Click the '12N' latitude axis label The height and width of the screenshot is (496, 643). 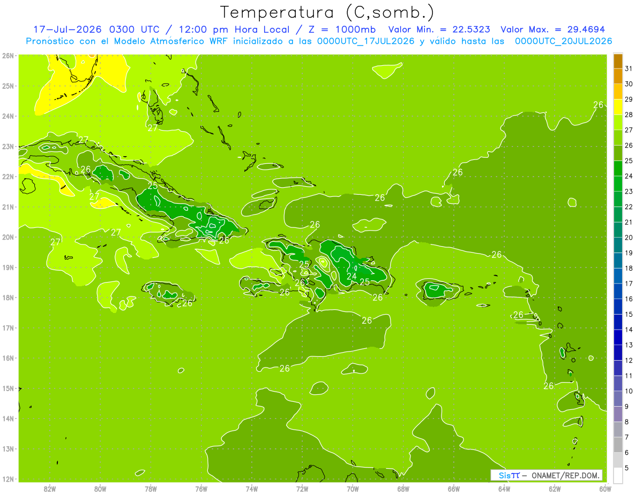tap(9, 479)
